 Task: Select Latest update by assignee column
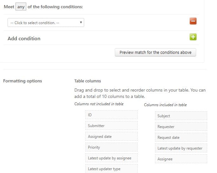pyautogui.click(x=111, y=158)
